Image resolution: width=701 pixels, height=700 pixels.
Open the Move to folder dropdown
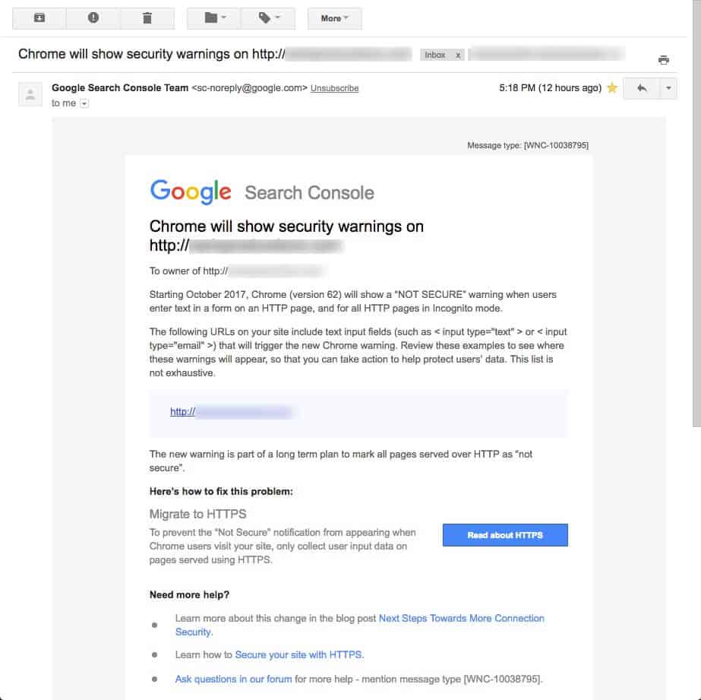point(214,18)
